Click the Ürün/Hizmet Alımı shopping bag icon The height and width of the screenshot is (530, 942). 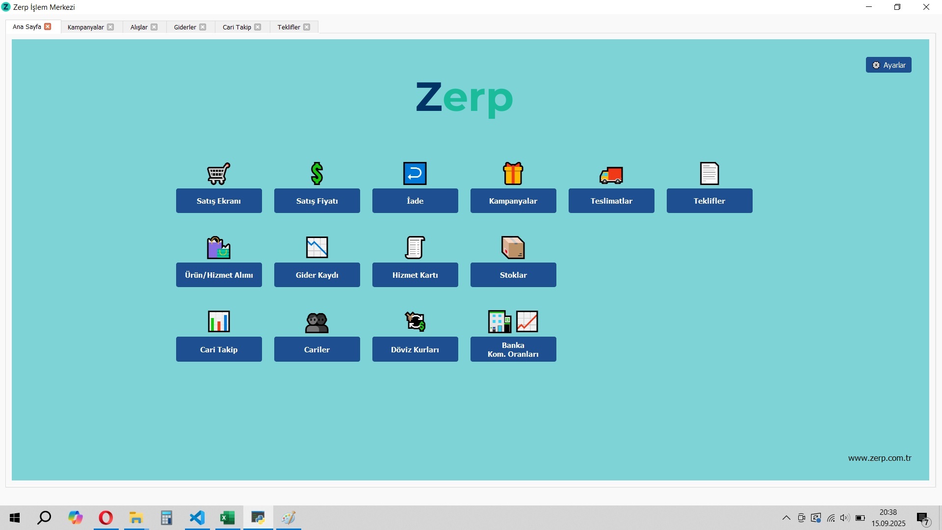[218, 247]
